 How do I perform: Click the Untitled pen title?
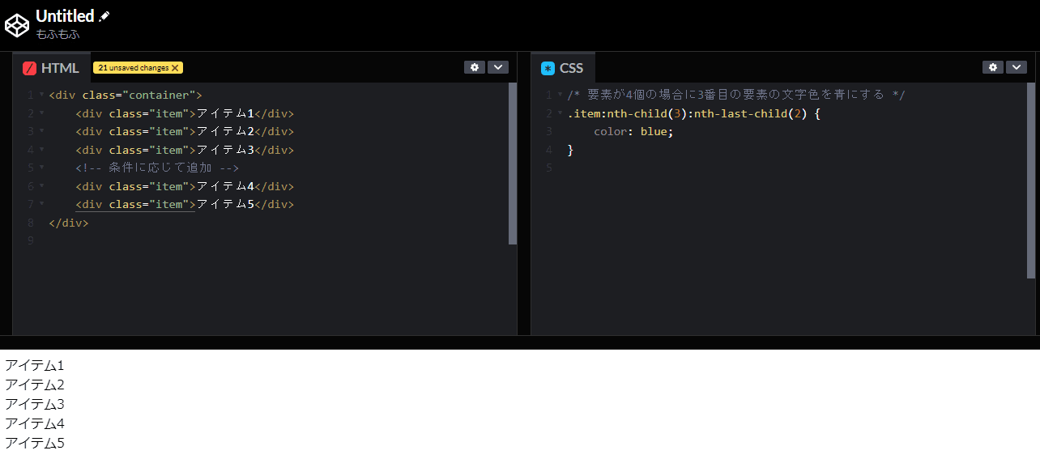click(x=65, y=16)
